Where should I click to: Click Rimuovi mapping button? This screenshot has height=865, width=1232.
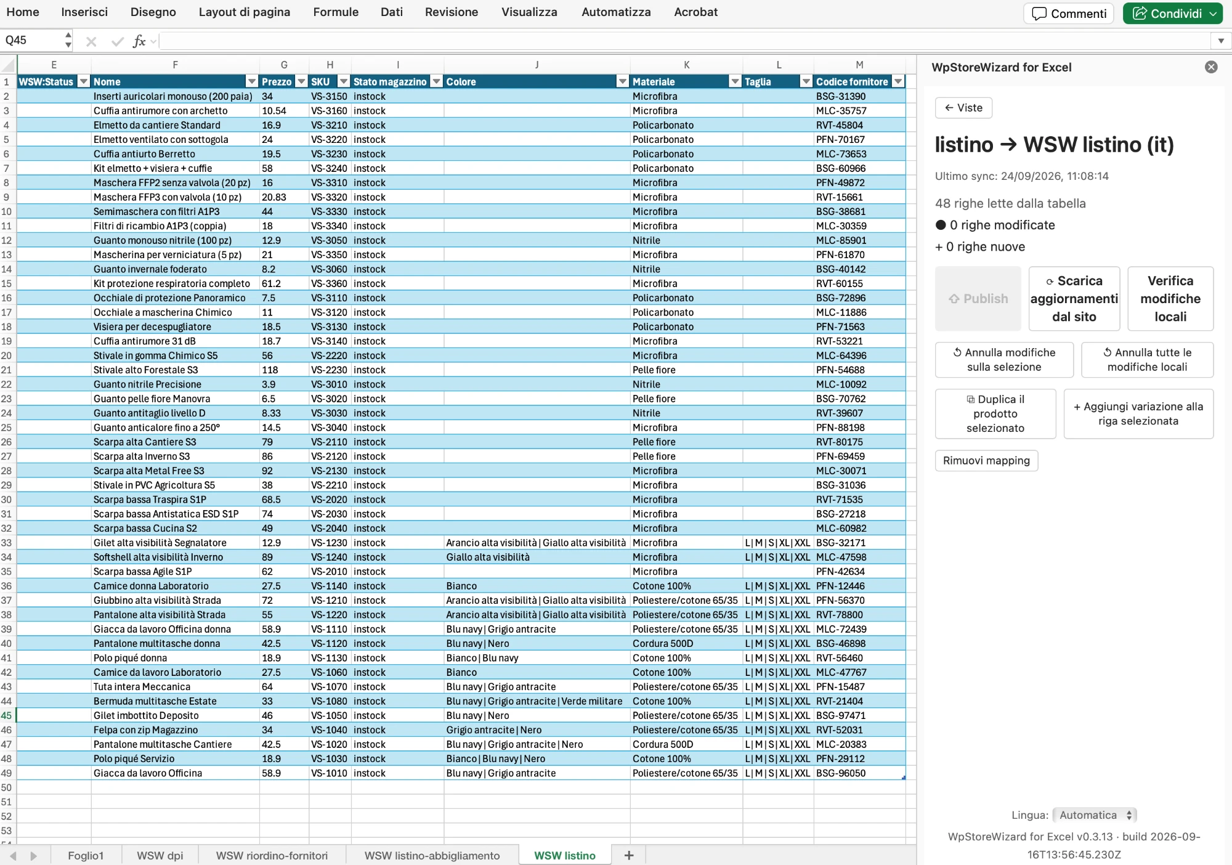[x=986, y=461]
